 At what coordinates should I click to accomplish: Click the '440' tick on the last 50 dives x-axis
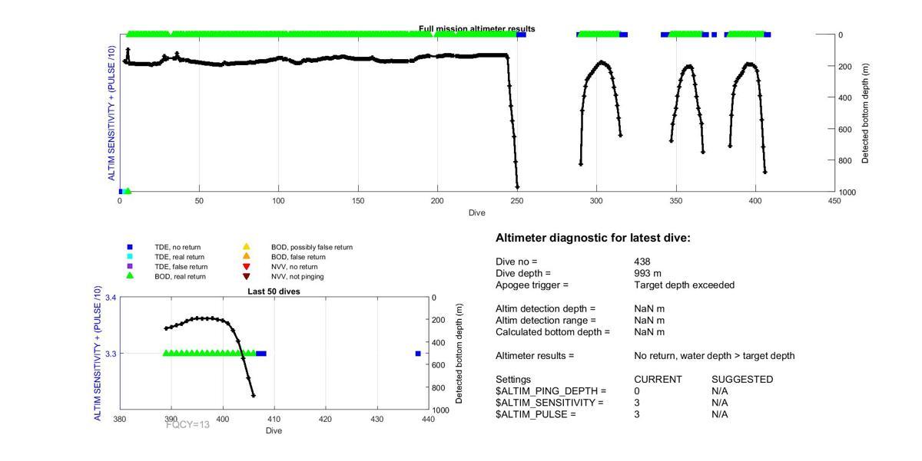428,420
